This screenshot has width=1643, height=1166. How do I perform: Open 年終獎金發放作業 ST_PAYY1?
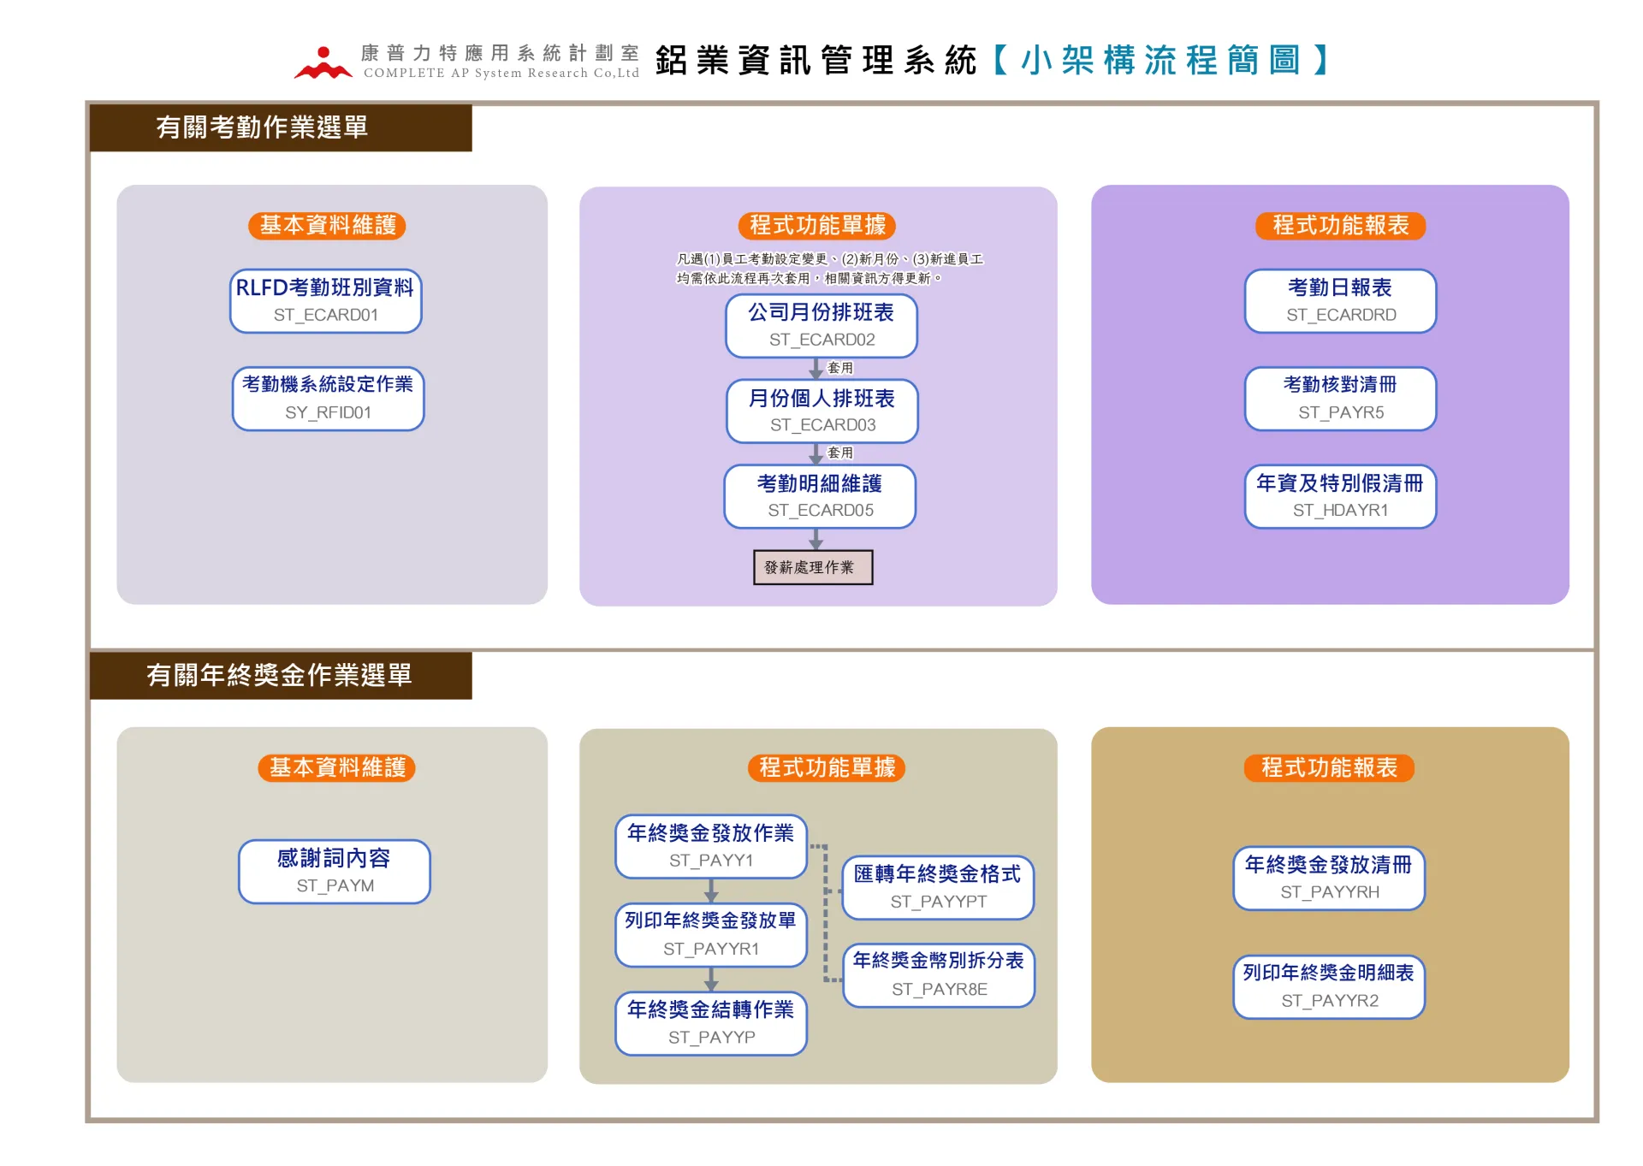tap(711, 846)
